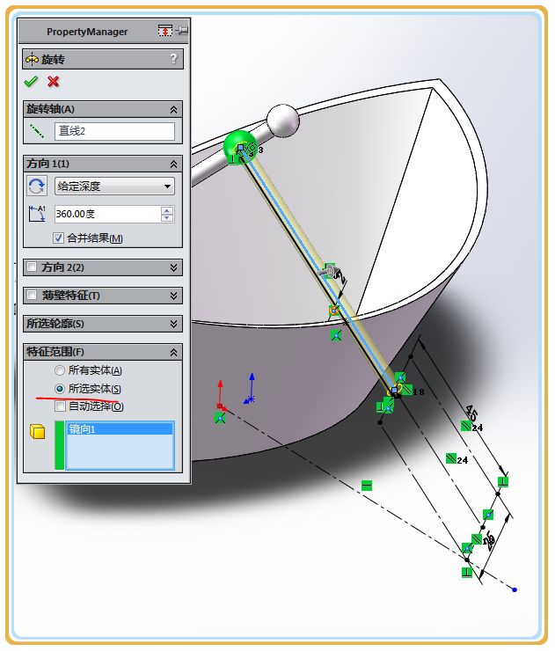Expand the 薄壁特征(T) section
555x651 pixels.
pos(173,296)
